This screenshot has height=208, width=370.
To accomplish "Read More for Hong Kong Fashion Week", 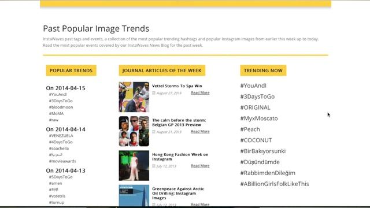I will click(x=200, y=166).
